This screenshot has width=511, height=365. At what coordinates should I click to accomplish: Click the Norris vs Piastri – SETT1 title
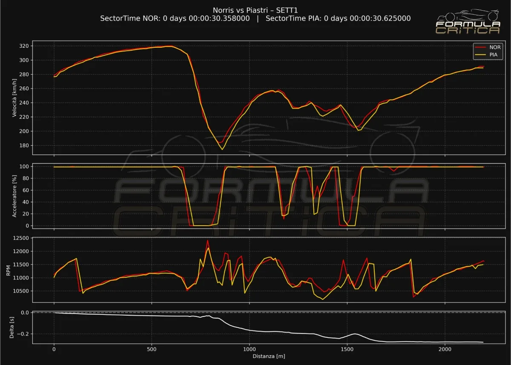coord(255,10)
